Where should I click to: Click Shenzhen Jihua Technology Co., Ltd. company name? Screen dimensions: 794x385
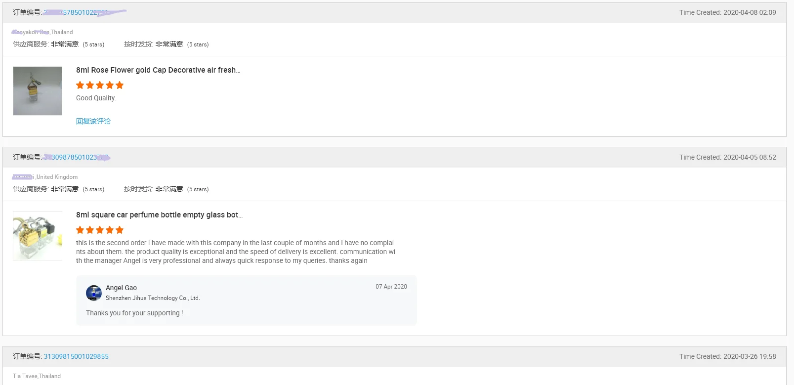[153, 298]
